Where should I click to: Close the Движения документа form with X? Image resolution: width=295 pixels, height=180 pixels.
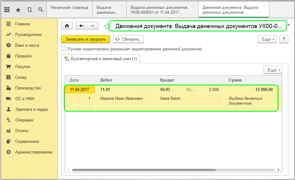[x=289, y=25]
